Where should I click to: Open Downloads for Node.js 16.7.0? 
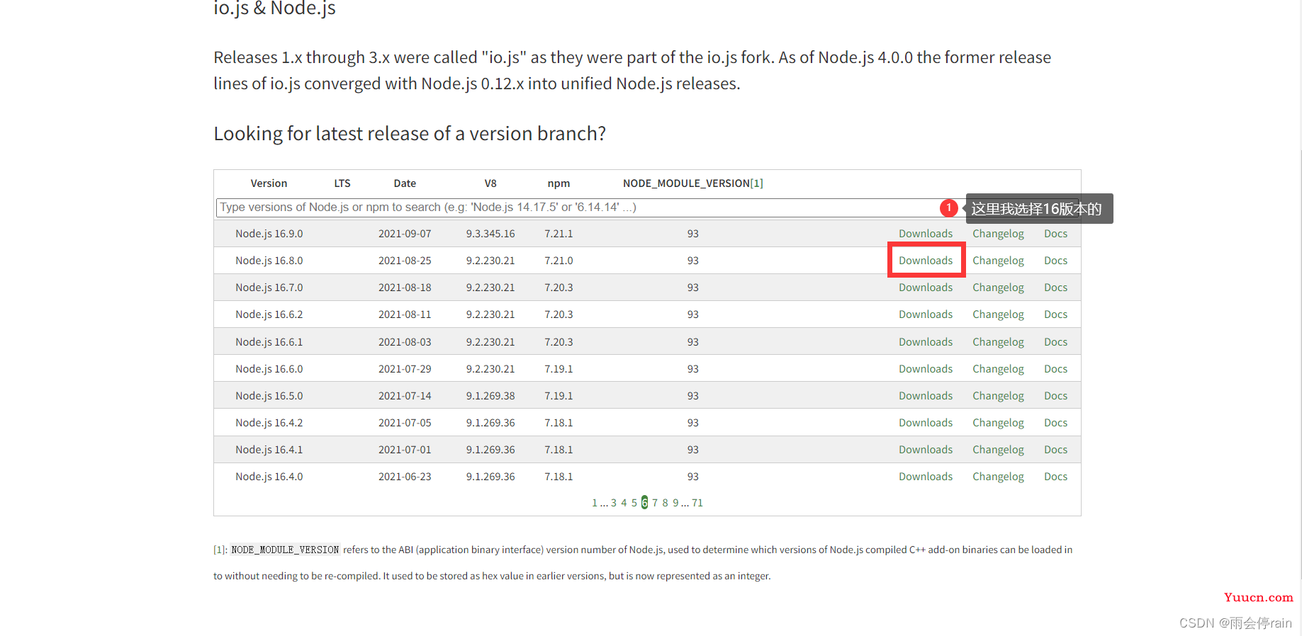coord(926,288)
